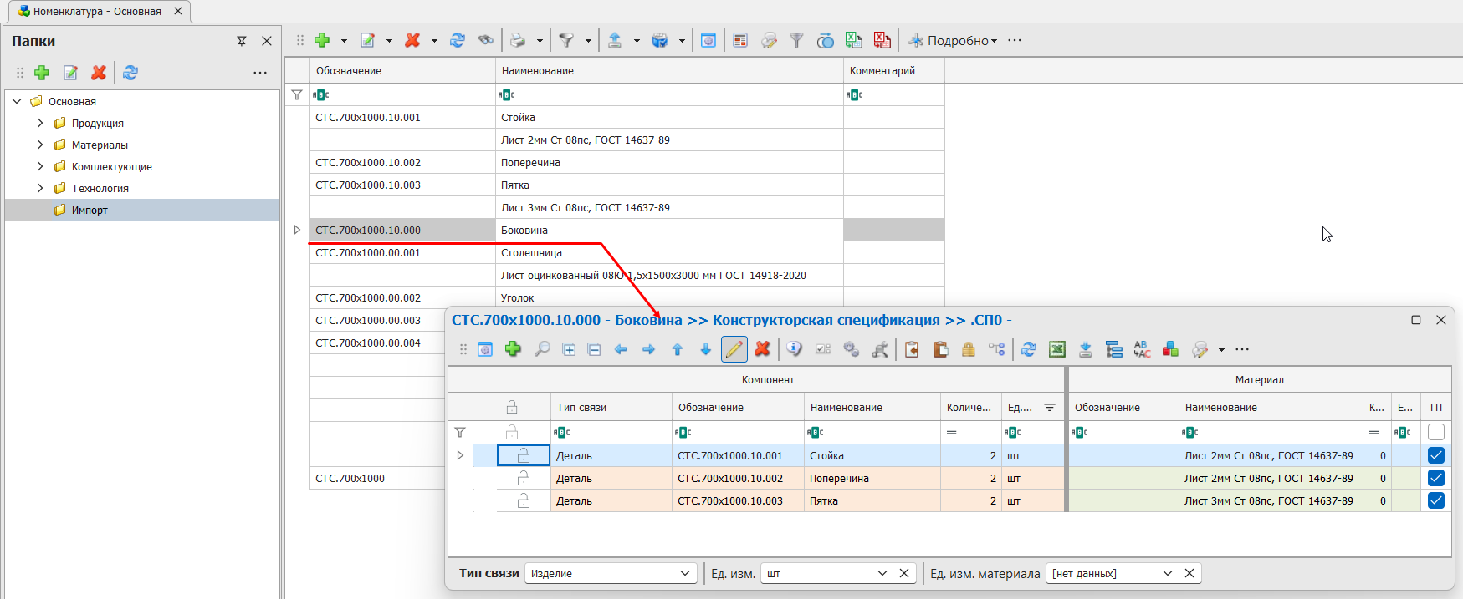Click the magnifier search icon in specification toolbar

tap(542, 349)
